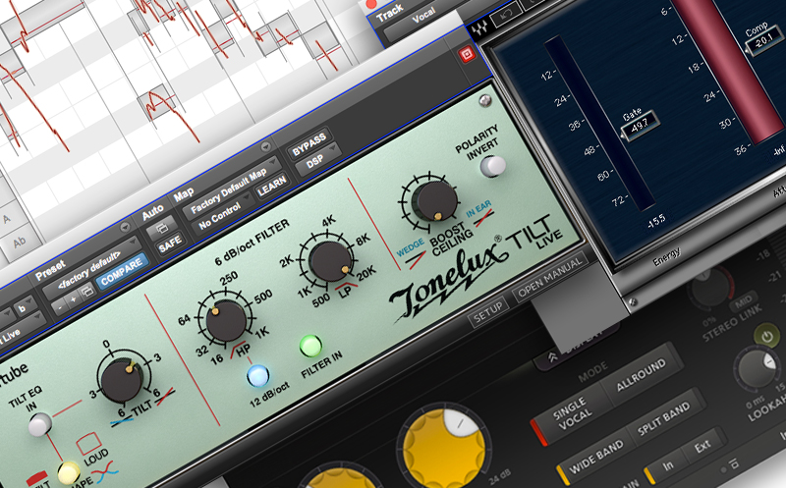Click the OPEN MANUAL button
Screen dimensions: 786x488
[x=550, y=276]
